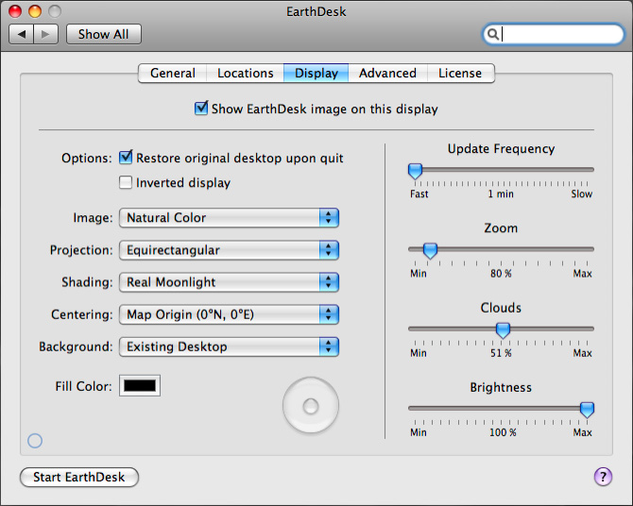
Task: Open help with the question mark button
Action: click(603, 477)
